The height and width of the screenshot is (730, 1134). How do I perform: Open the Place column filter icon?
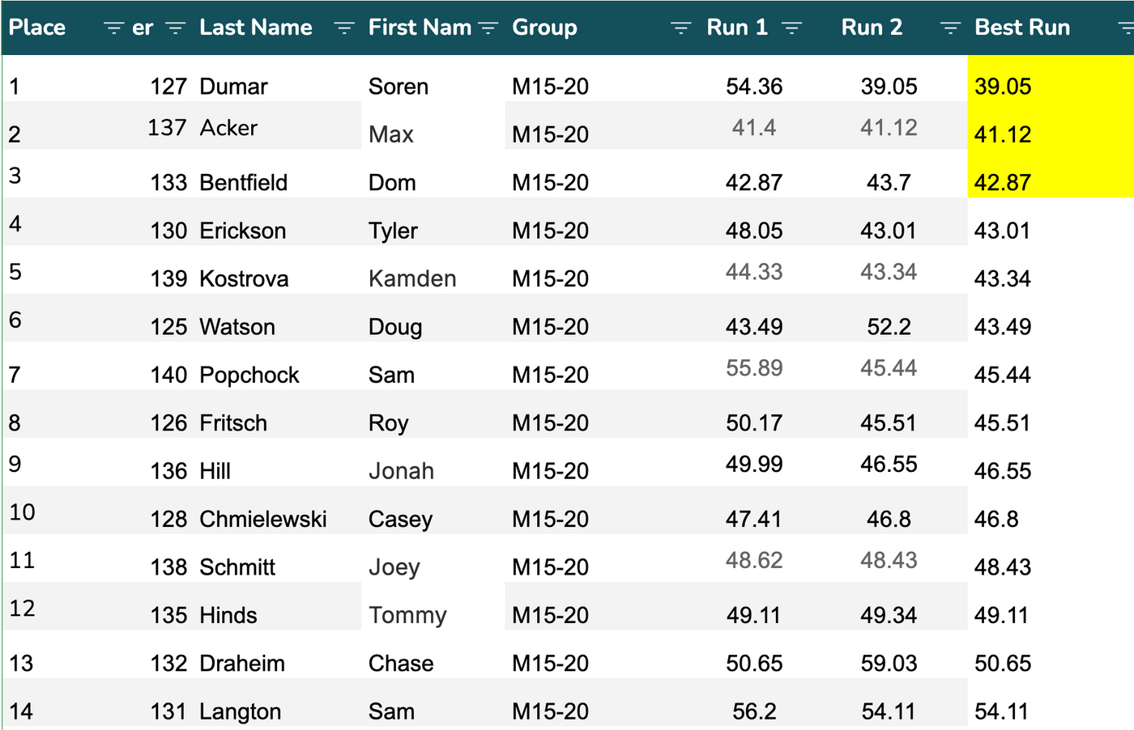[x=113, y=28]
